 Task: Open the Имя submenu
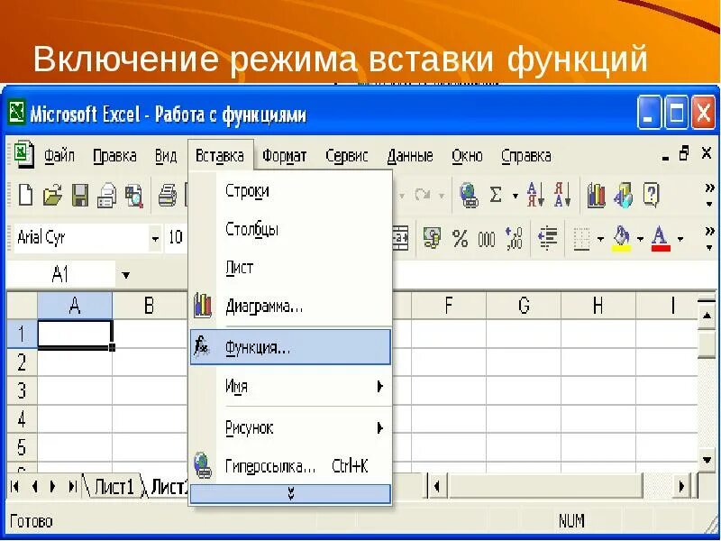[x=290, y=386]
